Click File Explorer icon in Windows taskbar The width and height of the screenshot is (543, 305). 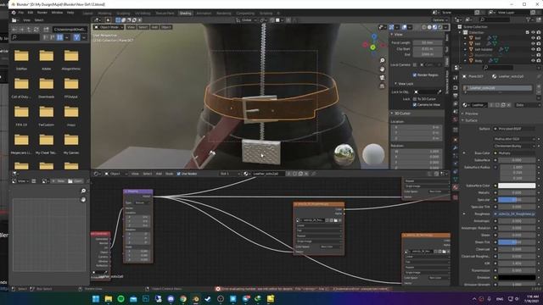click(109, 299)
